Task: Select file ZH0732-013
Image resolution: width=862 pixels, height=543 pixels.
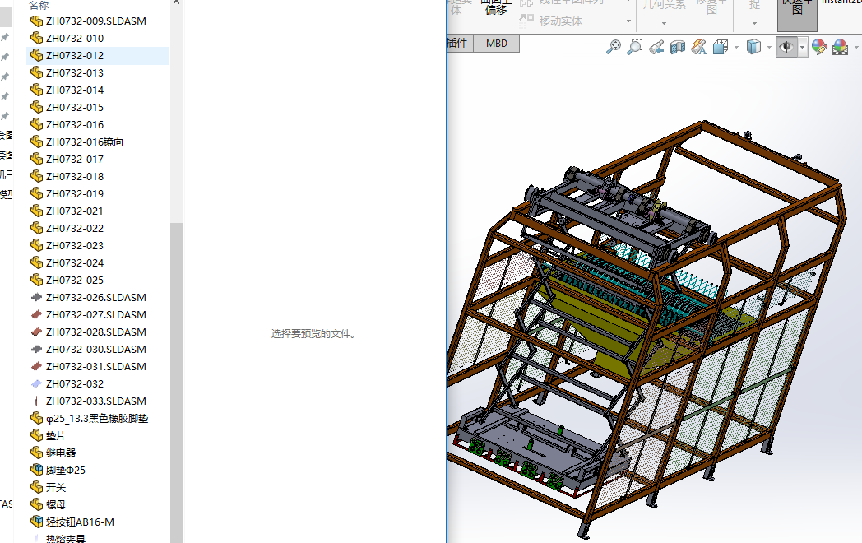Action: click(x=75, y=72)
